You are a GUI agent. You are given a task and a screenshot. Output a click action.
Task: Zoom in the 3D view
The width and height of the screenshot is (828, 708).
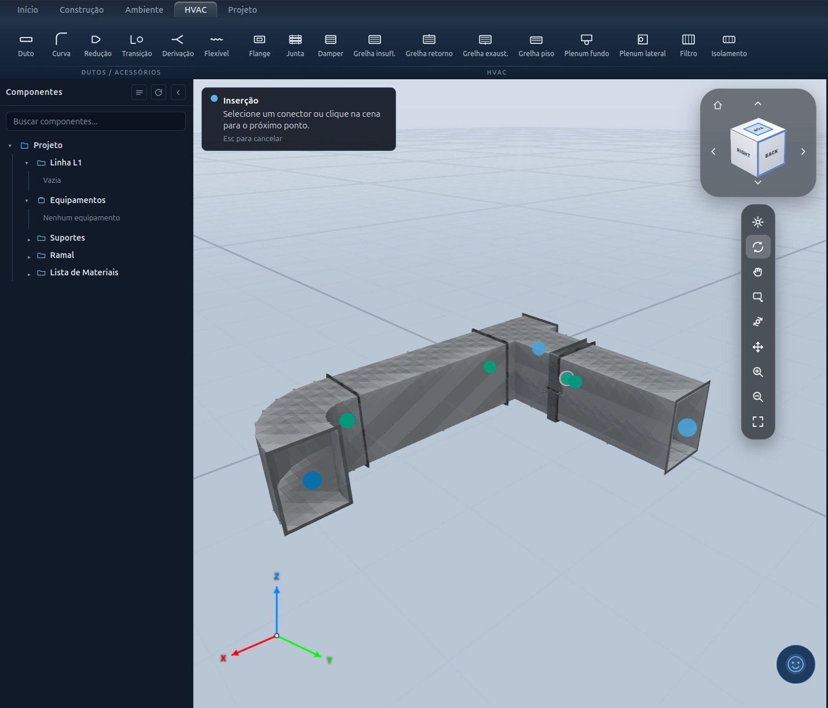pyautogui.click(x=758, y=372)
